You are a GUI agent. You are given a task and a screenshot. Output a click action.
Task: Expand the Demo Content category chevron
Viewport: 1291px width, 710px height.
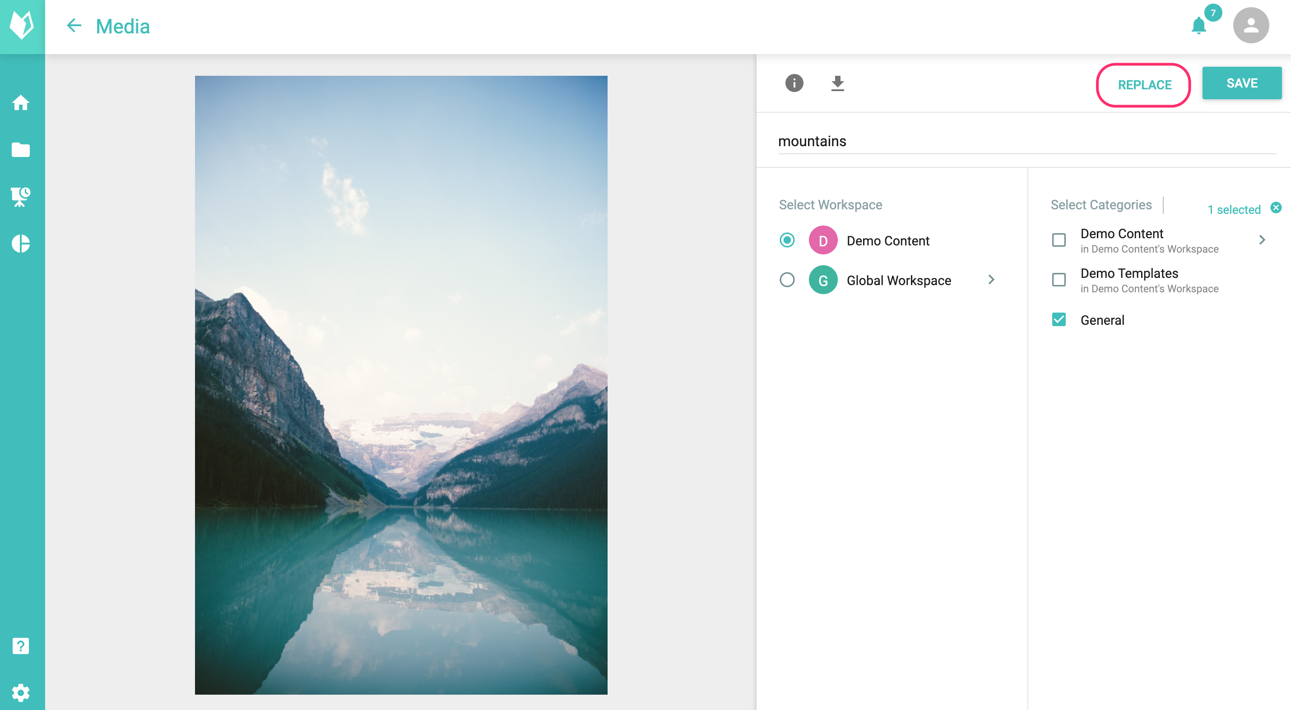coord(1262,240)
